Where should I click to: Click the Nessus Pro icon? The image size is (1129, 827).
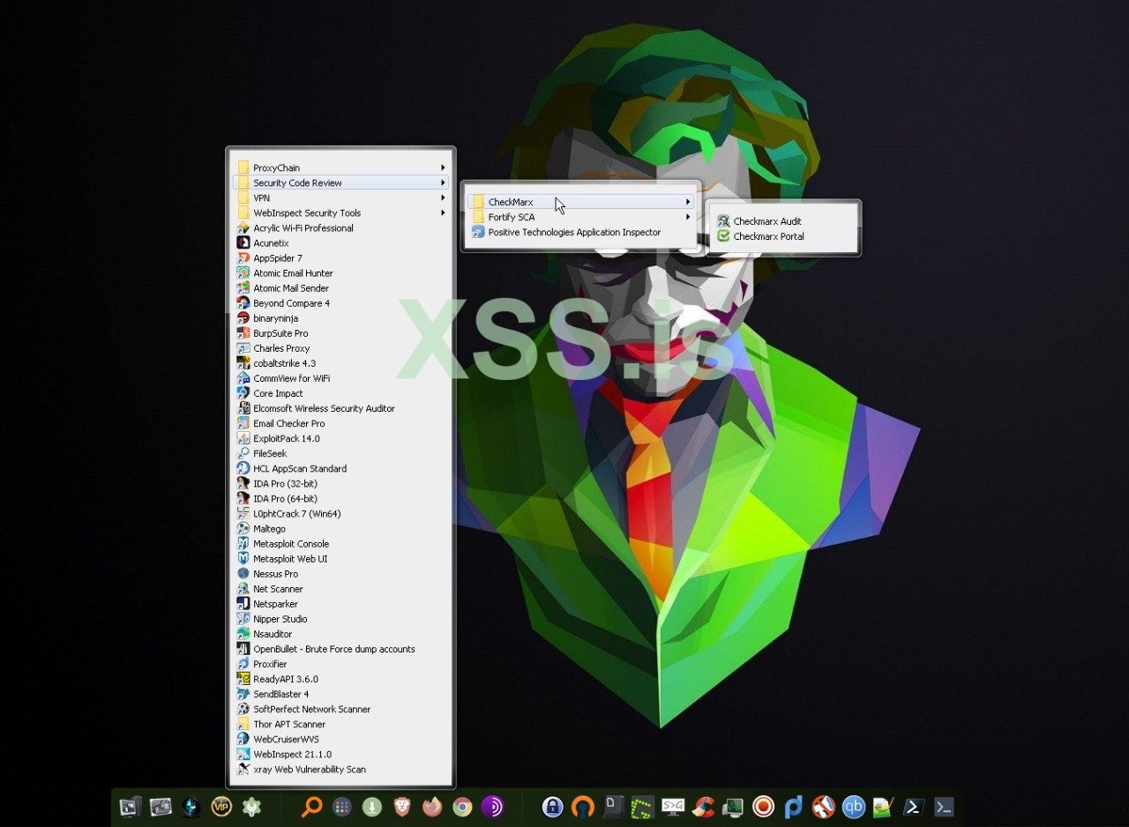pyautogui.click(x=243, y=573)
